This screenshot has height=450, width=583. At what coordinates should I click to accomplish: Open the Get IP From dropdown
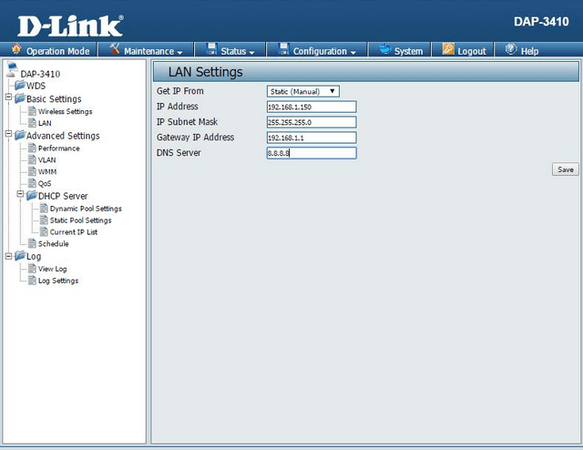[x=302, y=91]
